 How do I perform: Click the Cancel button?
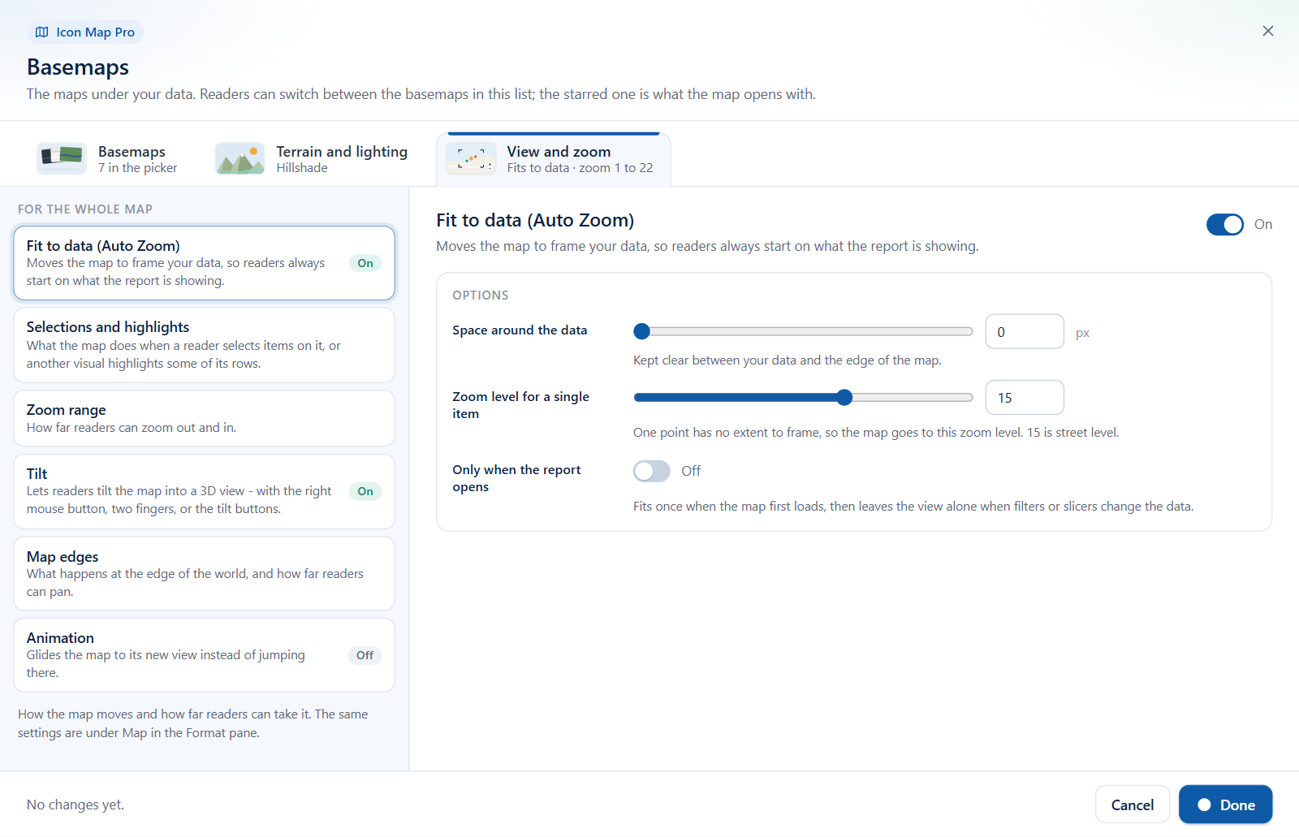point(1133,805)
